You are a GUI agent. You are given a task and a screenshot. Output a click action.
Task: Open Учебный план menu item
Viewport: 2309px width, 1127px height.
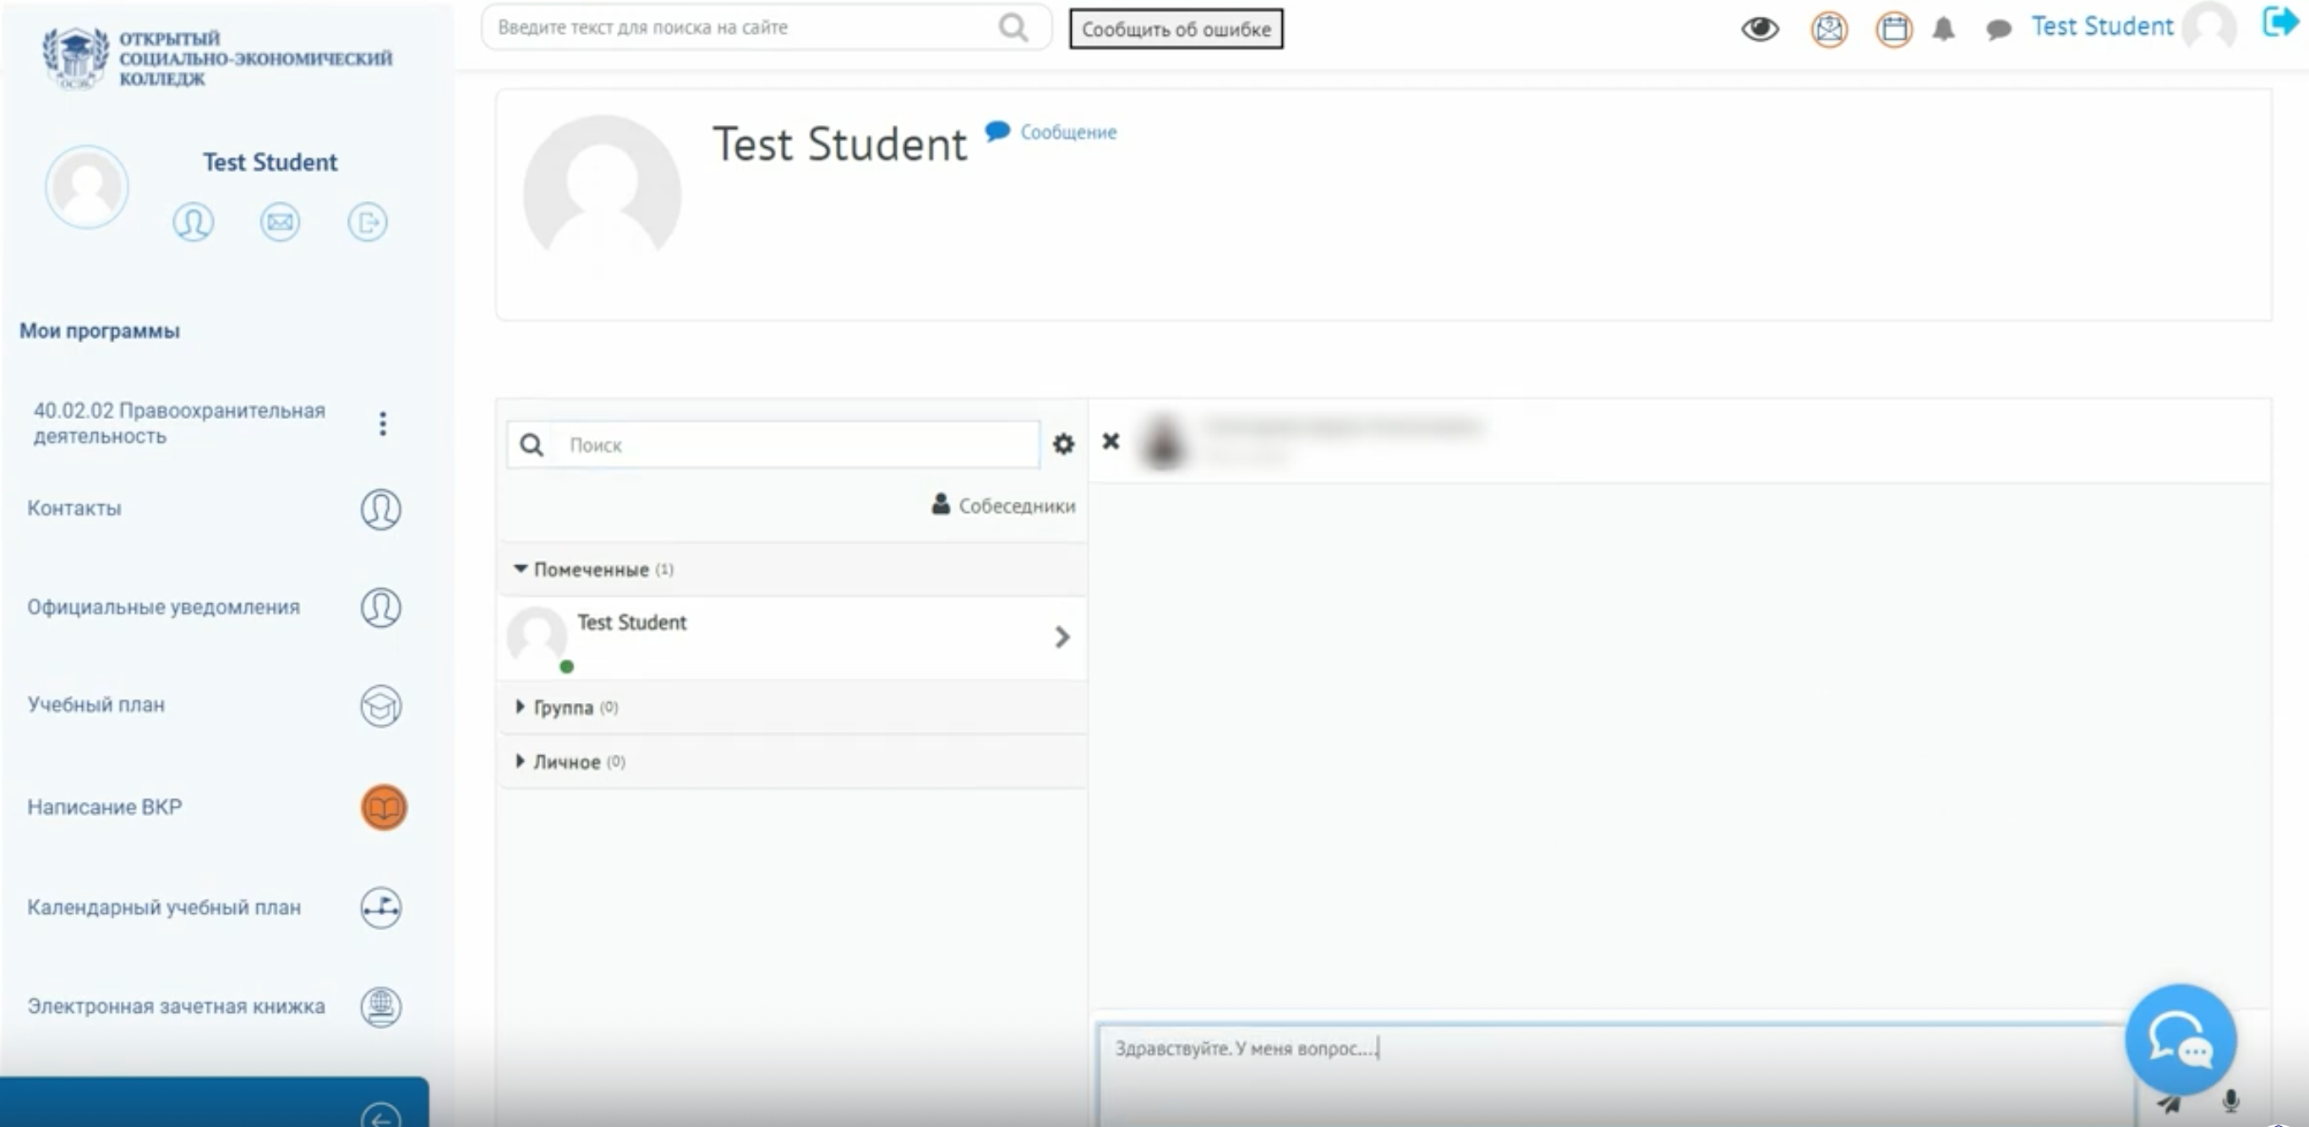96,705
